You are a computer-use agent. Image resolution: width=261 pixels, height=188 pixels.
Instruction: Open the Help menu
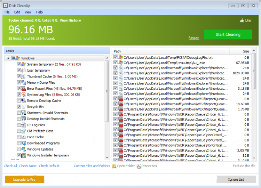(39, 12)
